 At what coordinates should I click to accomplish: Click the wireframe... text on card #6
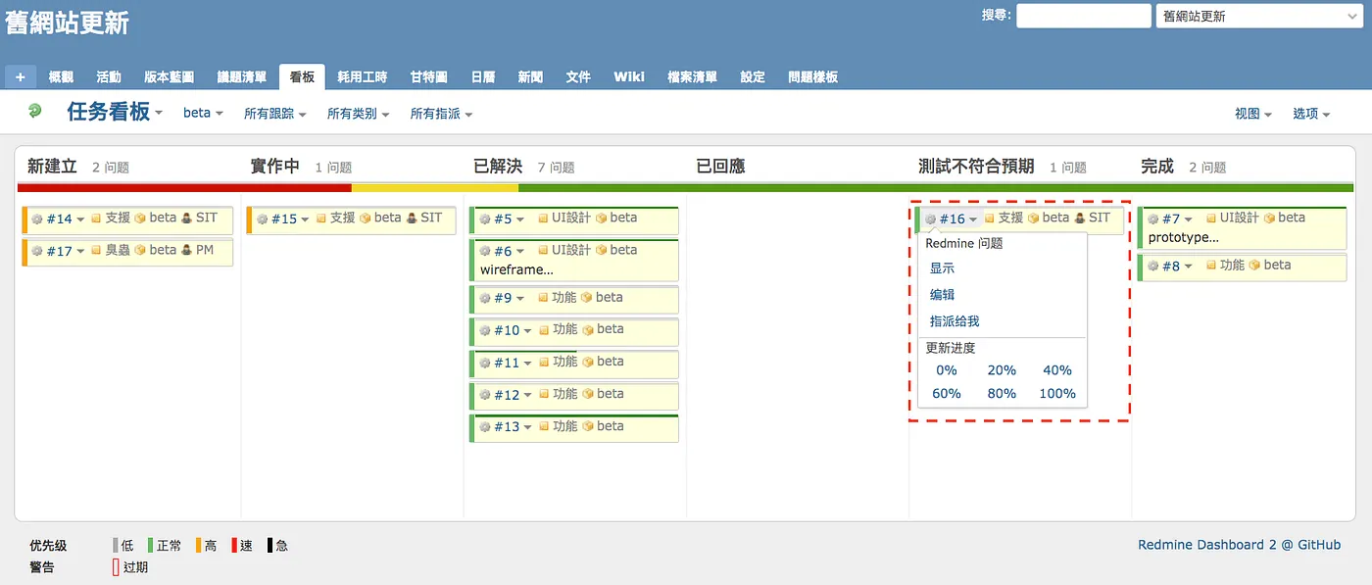click(x=516, y=269)
